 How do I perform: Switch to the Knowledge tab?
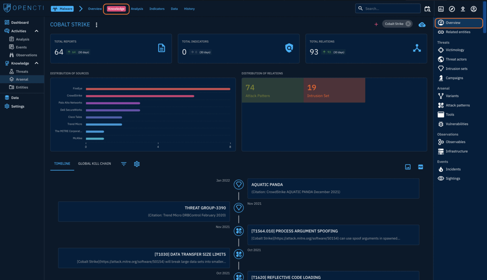point(116,9)
